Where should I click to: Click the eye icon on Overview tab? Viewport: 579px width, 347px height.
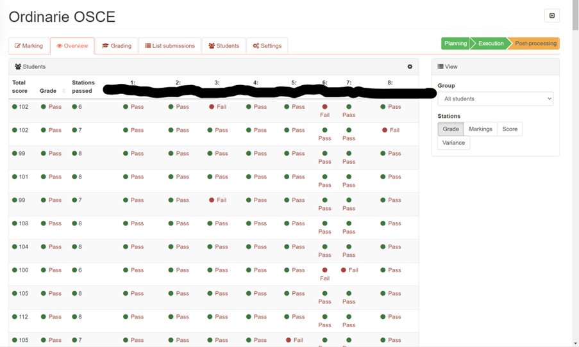[x=59, y=46]
